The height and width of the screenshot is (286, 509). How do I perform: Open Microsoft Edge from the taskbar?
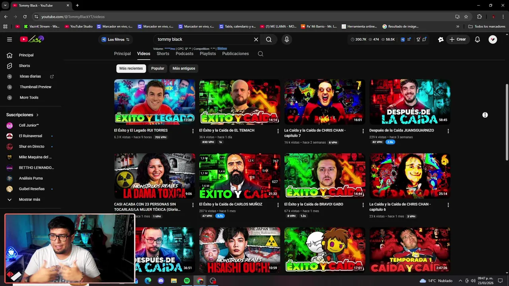coord(148,281)
